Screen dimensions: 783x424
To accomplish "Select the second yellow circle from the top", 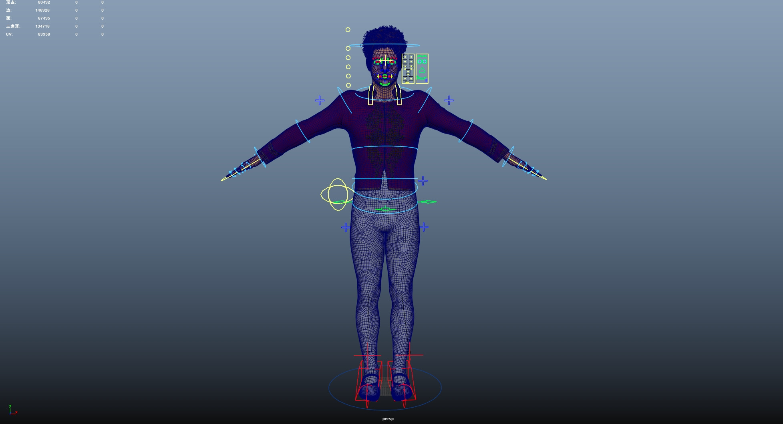I will click(348, 48).
